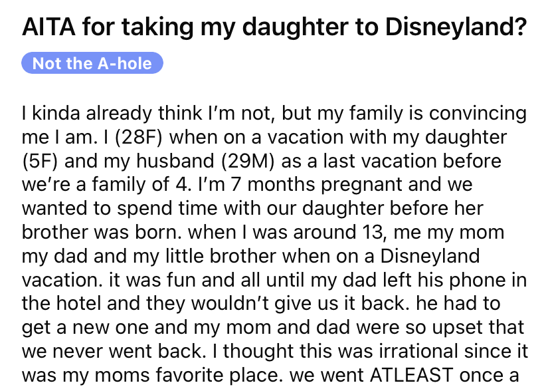Click the word 'Disneyland?' in the title
The height and width of the screenshot is (387, 550).
point(456,27)
